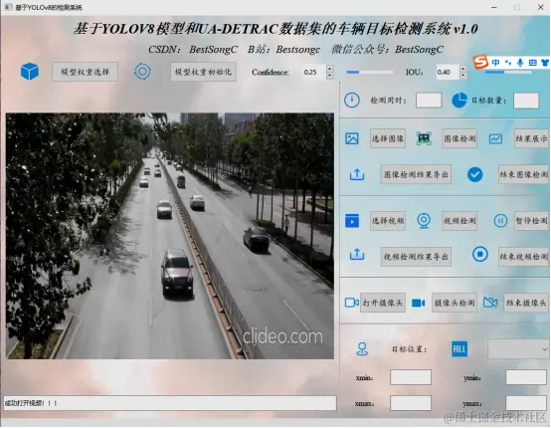Click the ymax coordinate field

pos(526,403)
